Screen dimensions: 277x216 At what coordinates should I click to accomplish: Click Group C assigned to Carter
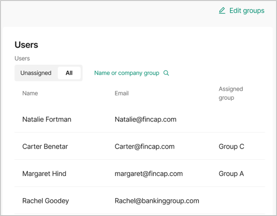point(231,147)
